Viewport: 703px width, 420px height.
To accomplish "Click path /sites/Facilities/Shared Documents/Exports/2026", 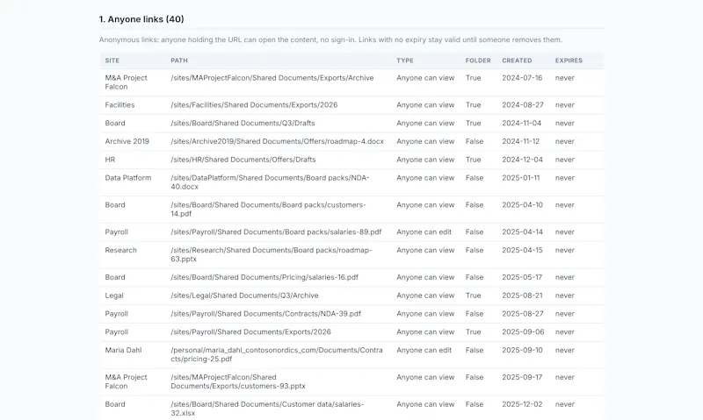I will point(254,105).
